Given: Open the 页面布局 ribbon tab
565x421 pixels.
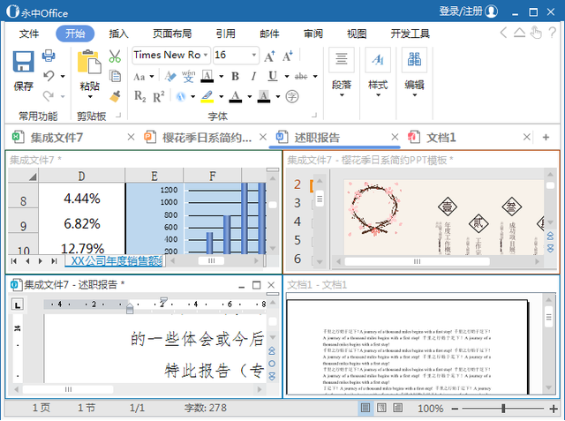Looking at the screenshot, I should click(x=171, y=34).
